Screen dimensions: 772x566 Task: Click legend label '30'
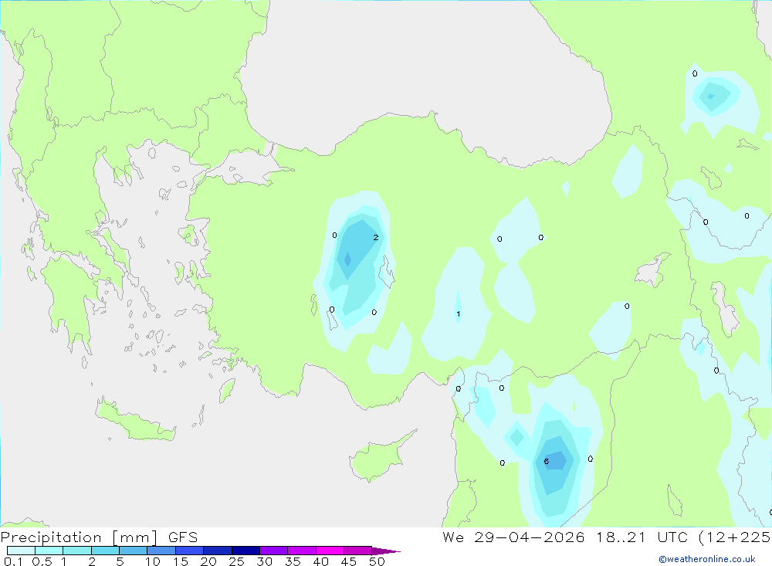[264, 561]
